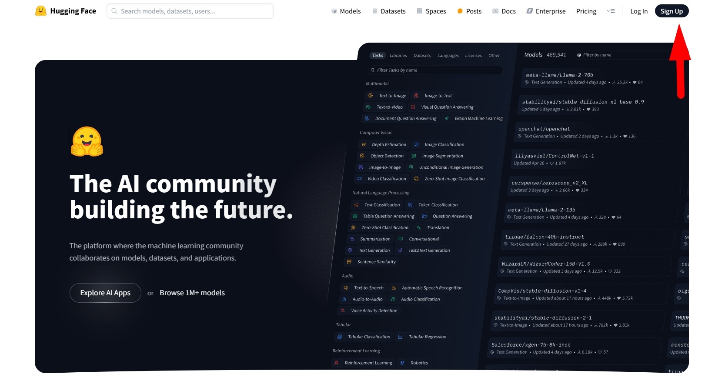
Task: Click the Docs book icon in navbar
Action: (495, 11)
